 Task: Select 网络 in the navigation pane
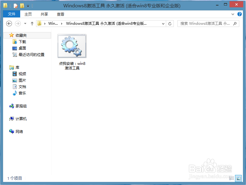(19, 131)
